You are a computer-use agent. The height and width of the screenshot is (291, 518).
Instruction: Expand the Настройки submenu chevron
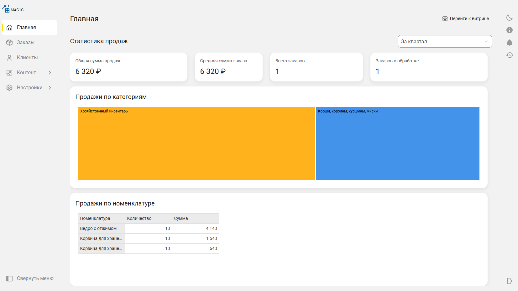coord(50,88)
